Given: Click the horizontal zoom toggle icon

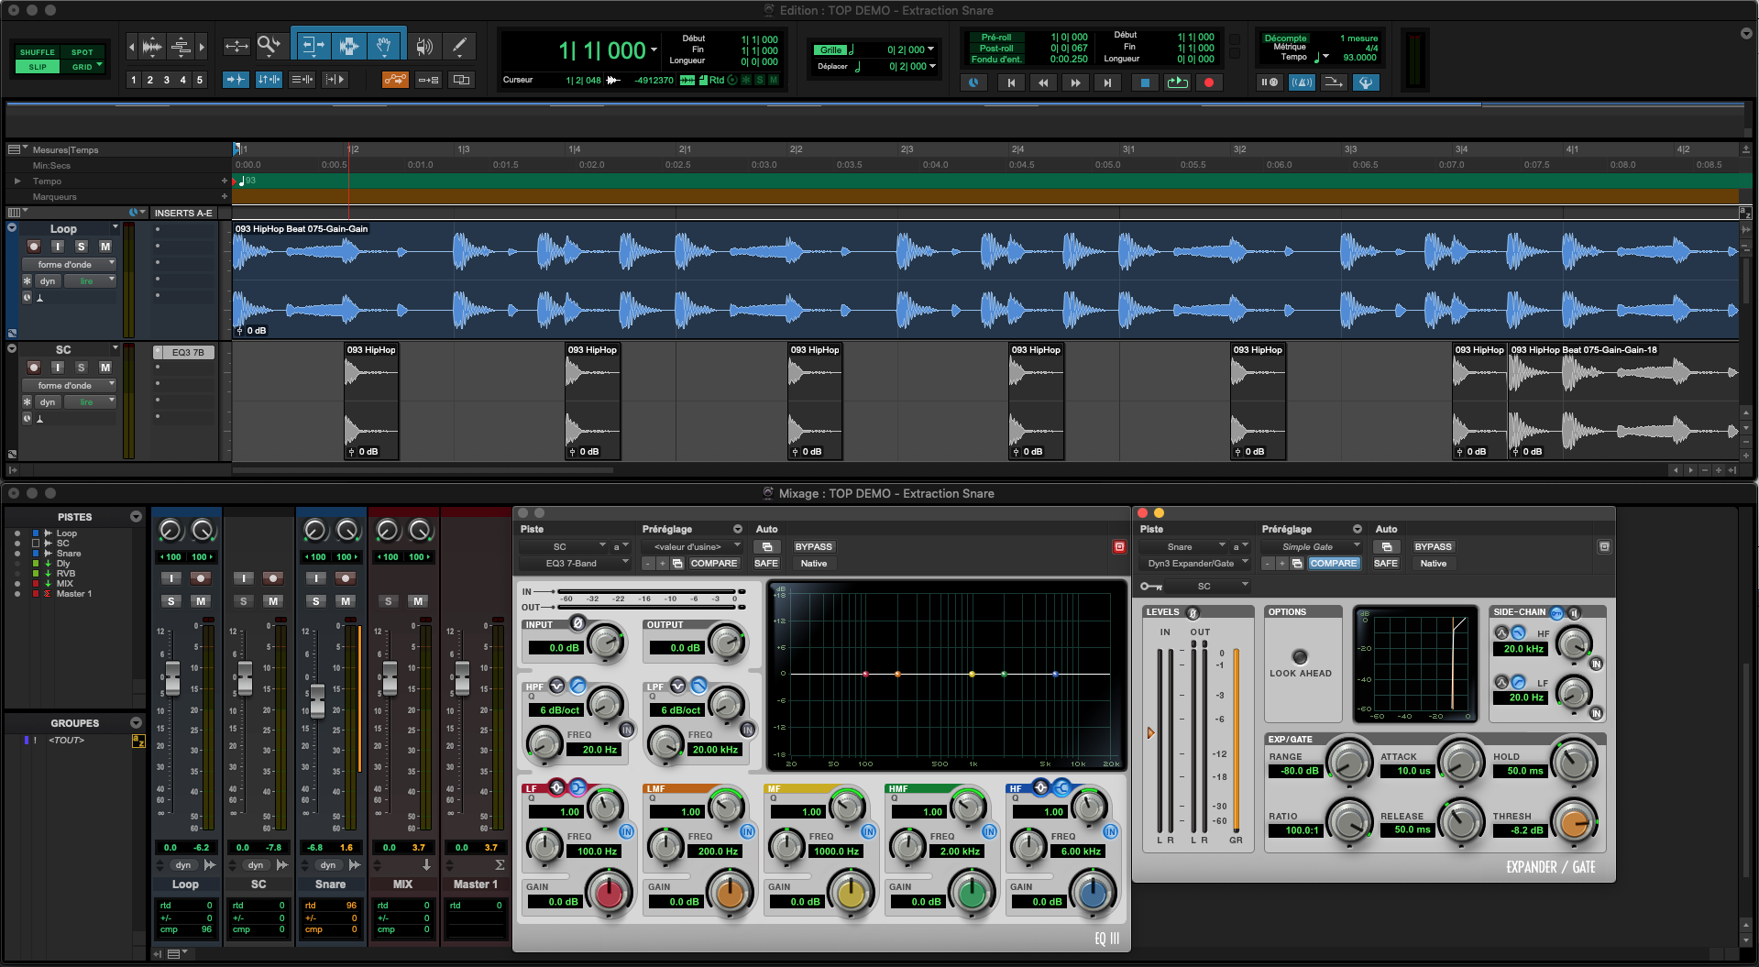Looking at the screenshot, I should point(236,46).
